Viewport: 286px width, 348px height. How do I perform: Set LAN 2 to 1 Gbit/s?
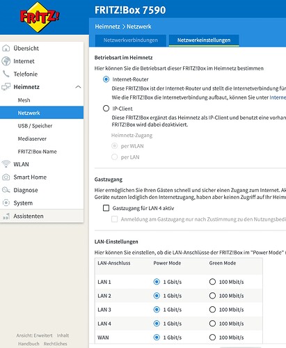pyautogui.click(x=157, y=296)
